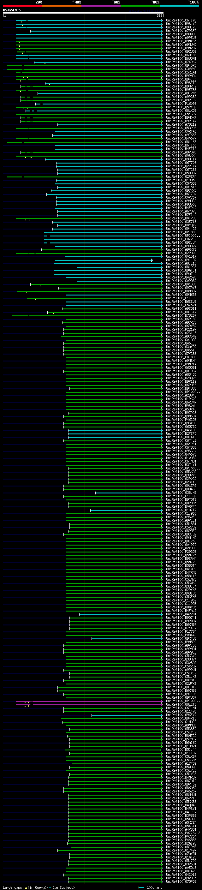
Task: Select hit UniRef100_Q5GXA5
Action: pos(181,472)
